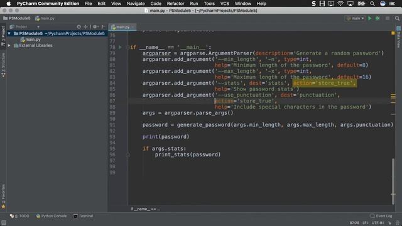Click highlighted action='store_true' on line 84
The width and height of the screenshot is (402, 226).
324,83
